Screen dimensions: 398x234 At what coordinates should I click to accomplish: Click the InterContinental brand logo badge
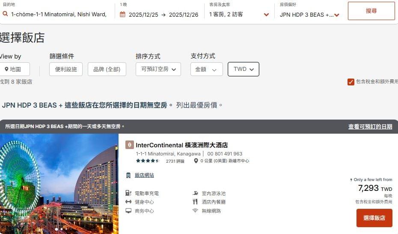[129, 145]
